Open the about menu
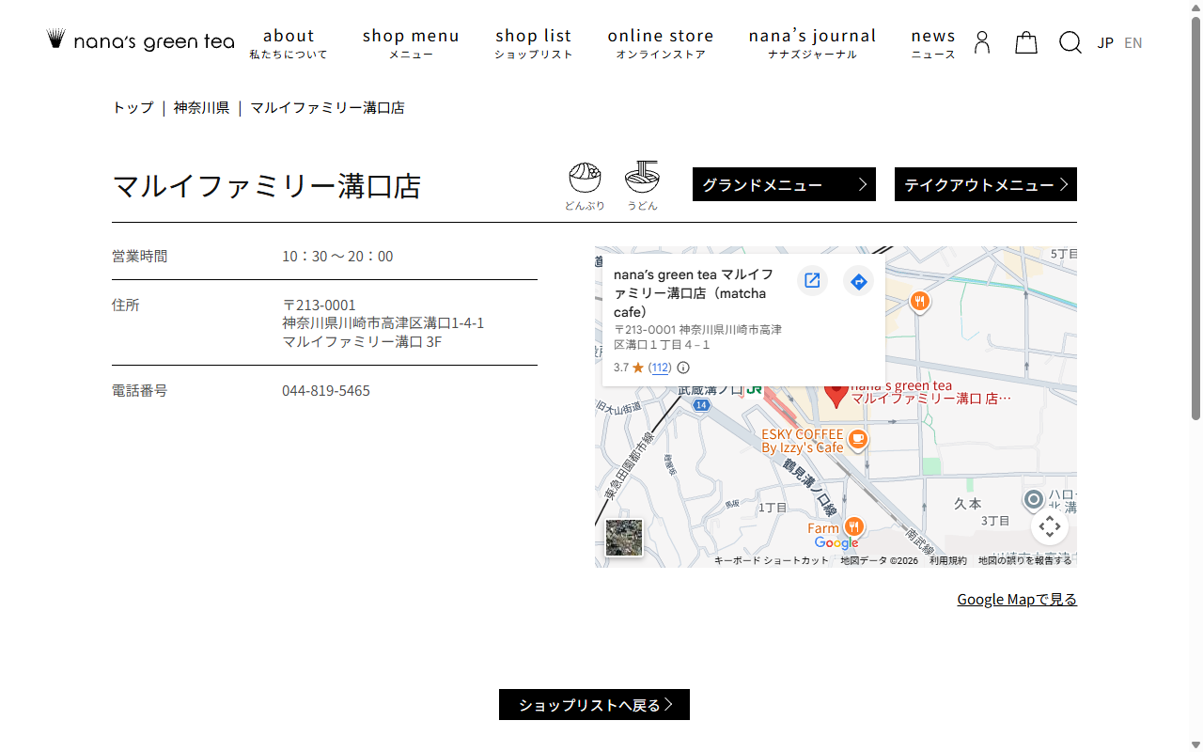This screenshot has height=752, width=1203. point(289,43)
